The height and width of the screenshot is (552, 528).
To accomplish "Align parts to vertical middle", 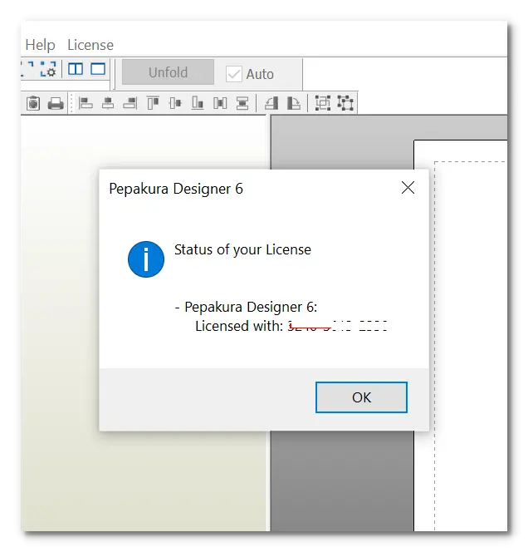I will 175,103.
